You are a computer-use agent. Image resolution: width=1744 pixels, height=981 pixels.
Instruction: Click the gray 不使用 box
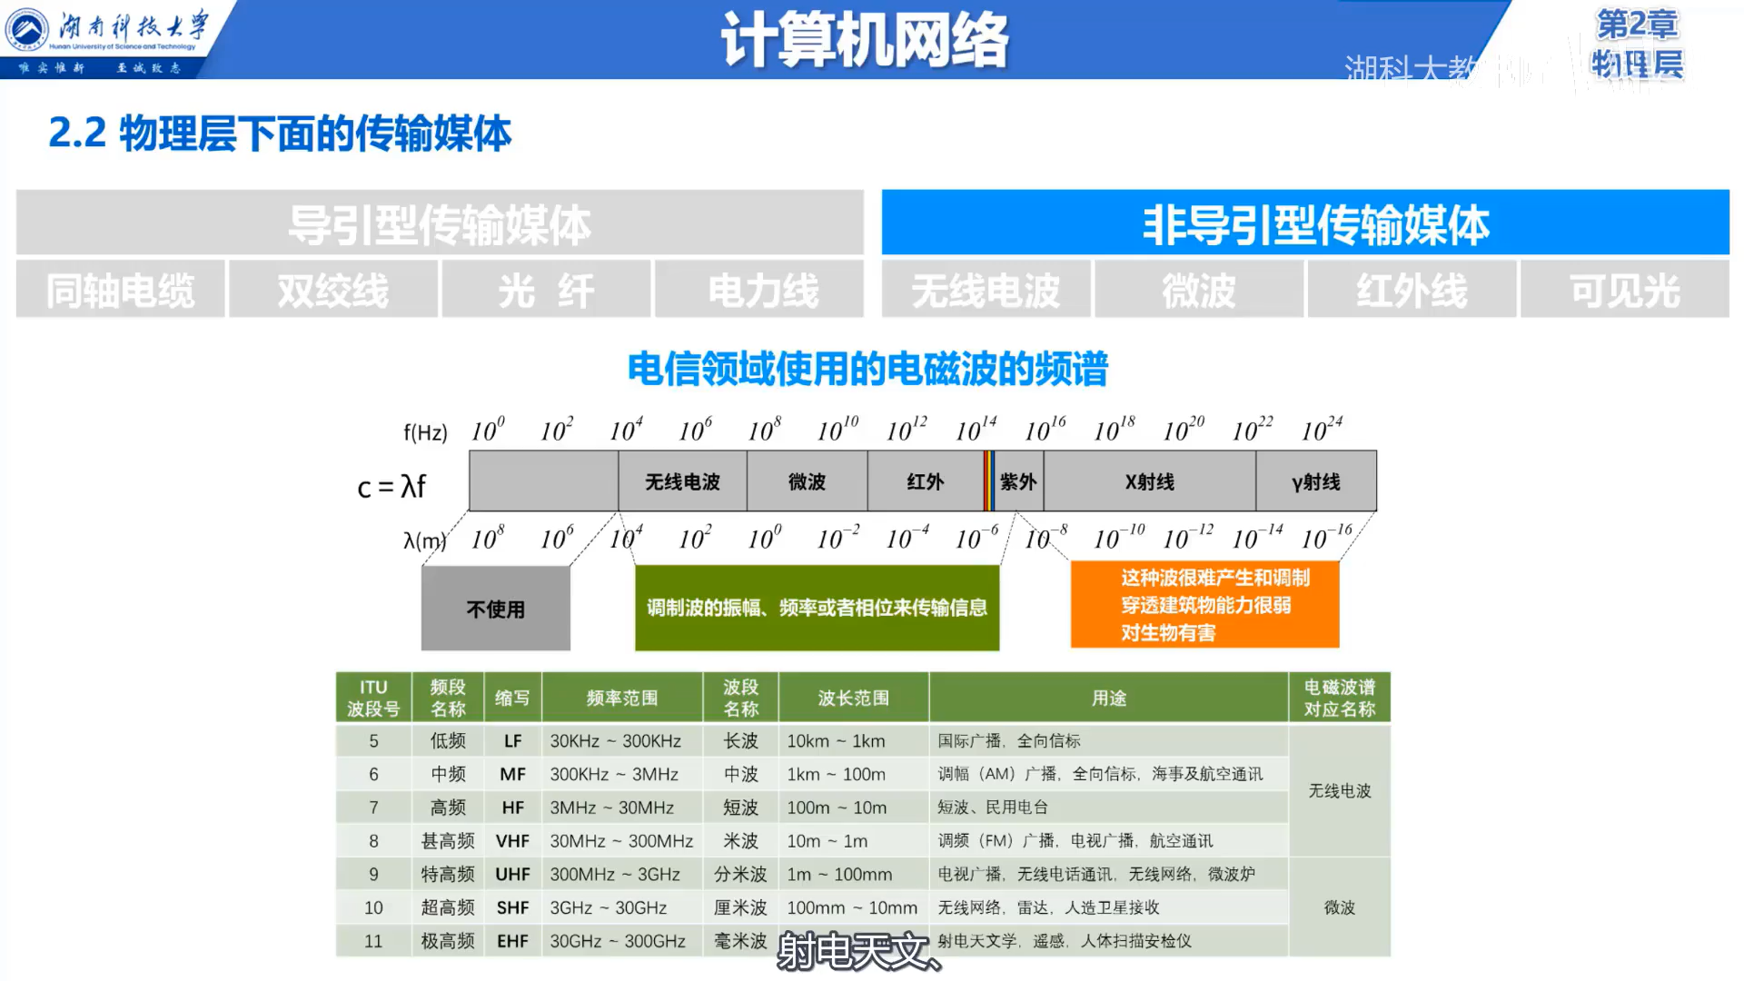[x=496, y=609]
